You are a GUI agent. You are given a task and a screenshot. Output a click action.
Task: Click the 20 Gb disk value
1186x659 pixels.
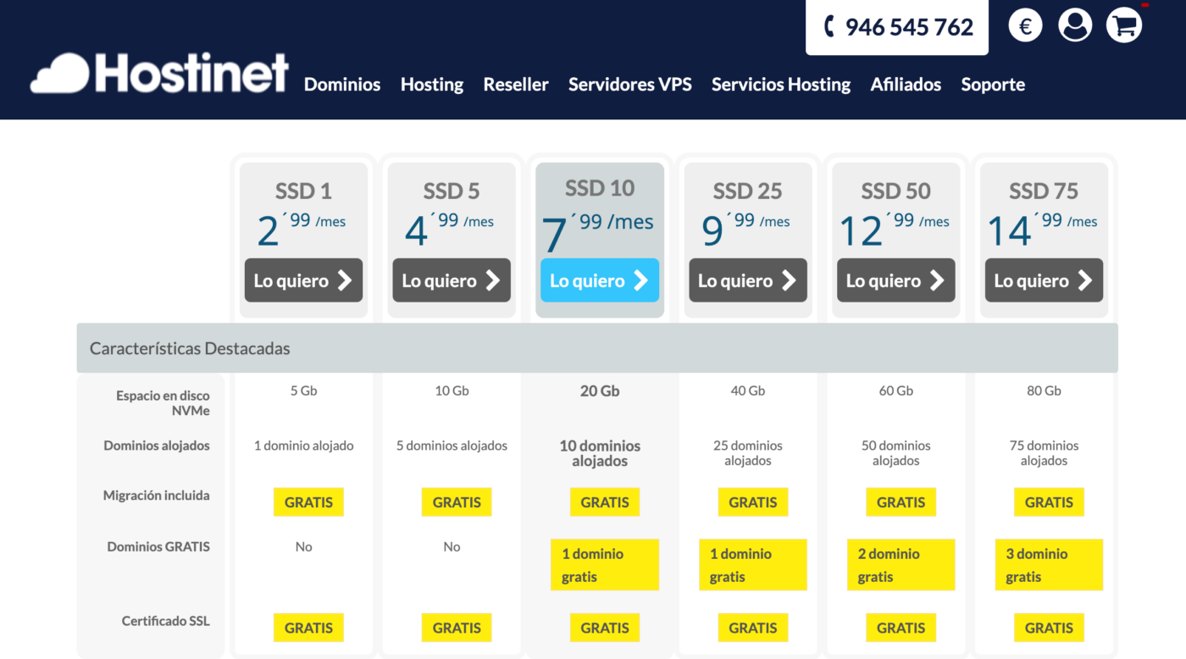click(600, 391)
